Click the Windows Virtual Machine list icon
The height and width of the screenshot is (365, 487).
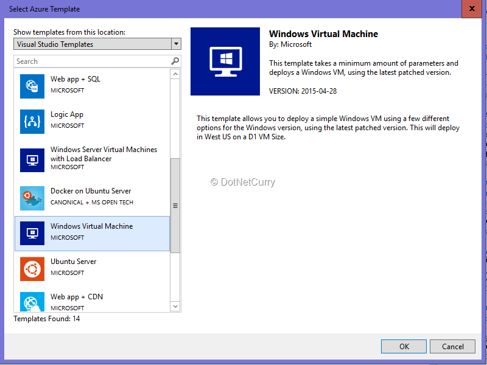[32, 233]
